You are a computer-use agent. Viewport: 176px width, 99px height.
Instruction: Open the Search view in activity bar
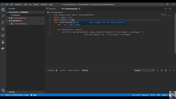[x=3, y=16]
